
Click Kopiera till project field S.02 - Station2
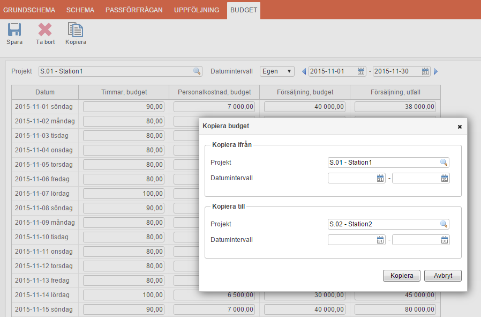point(388,224)
